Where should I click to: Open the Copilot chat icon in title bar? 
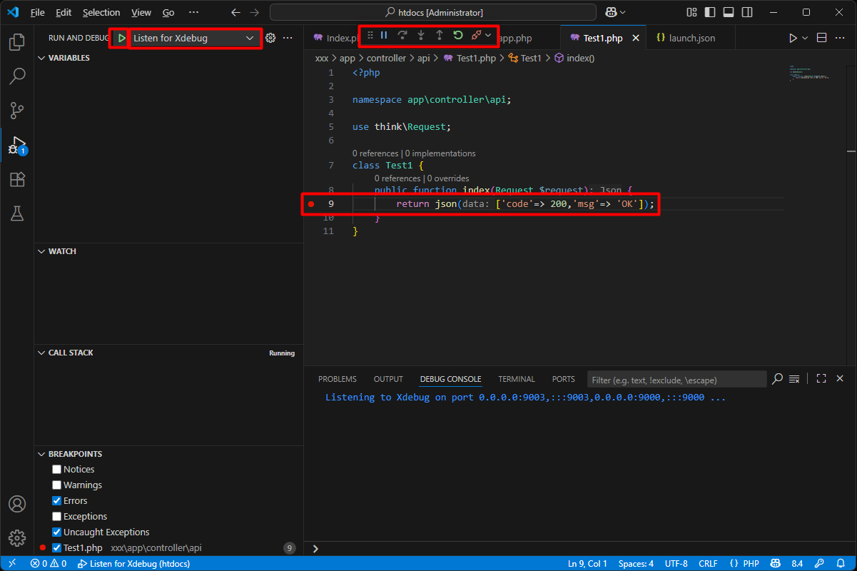pyautogui.click(x=610, y=12)
